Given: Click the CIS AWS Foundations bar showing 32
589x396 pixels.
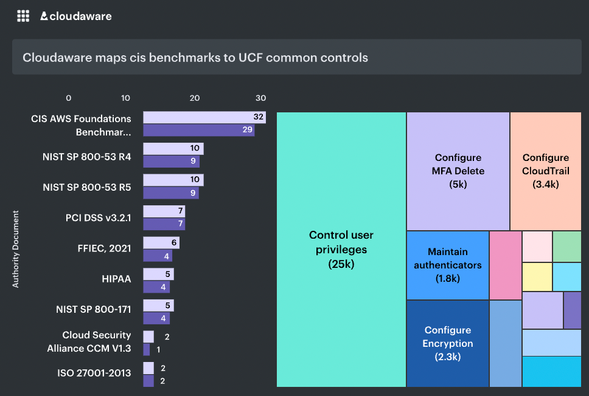Looking at the screenshot, I should pyautogui.click(x=204, y=117).
